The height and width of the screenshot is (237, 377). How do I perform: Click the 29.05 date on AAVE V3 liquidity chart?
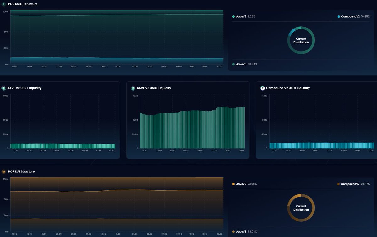[186, 150]
